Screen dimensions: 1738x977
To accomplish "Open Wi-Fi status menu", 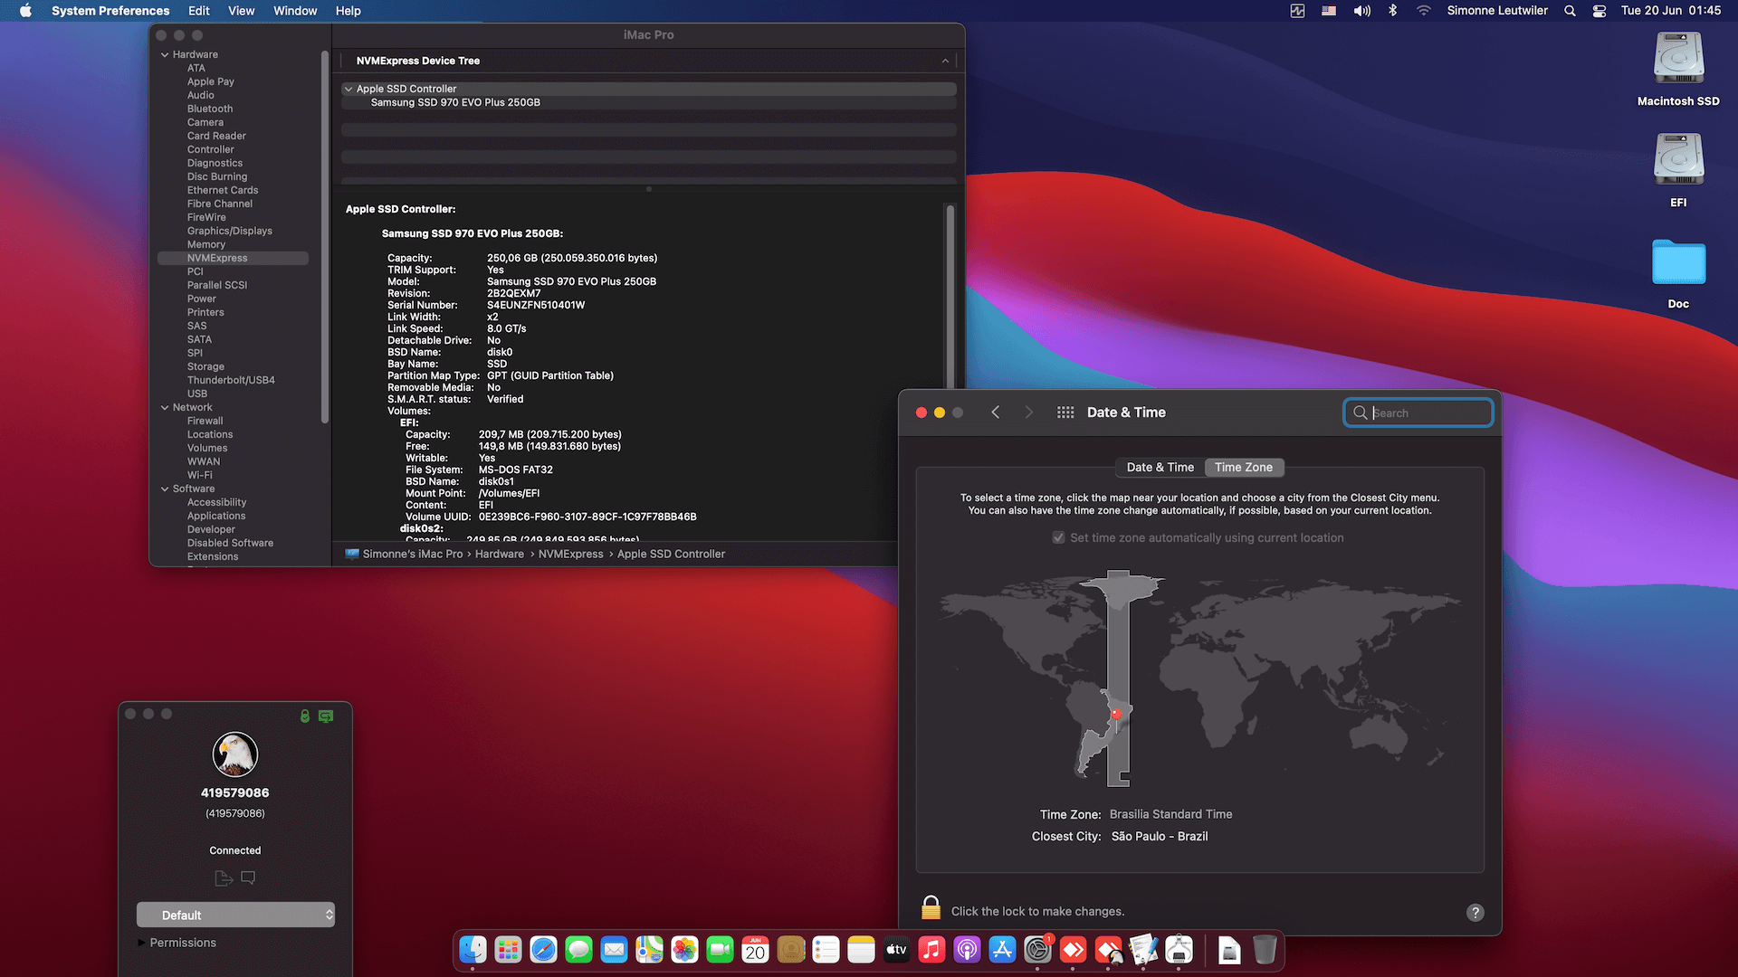I will click(1423, 11).
